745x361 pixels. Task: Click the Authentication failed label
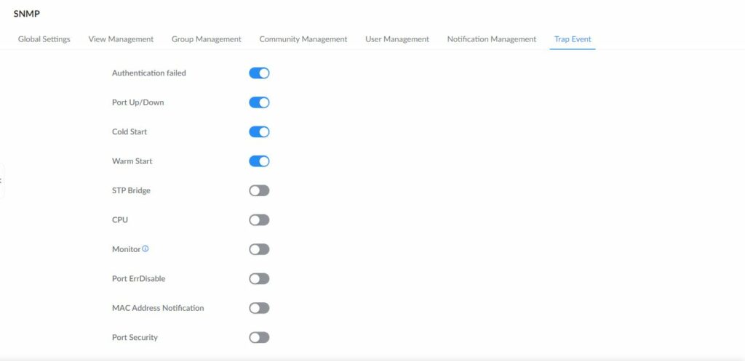149,73
